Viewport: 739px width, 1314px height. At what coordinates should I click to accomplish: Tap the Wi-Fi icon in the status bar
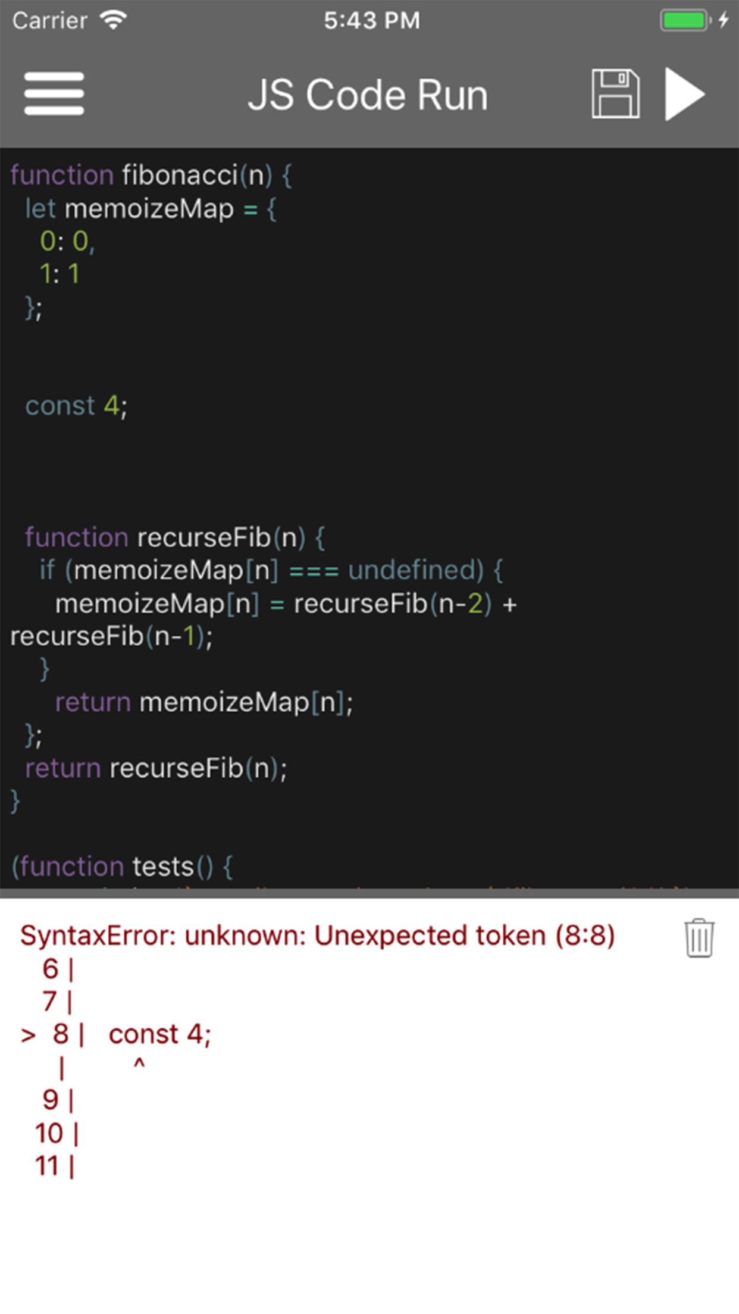[114, 20]
